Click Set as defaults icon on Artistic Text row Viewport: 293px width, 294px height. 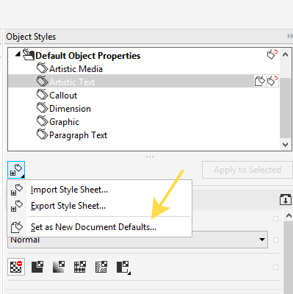point(260,81)
